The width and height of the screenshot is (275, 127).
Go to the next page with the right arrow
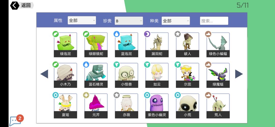239,74
